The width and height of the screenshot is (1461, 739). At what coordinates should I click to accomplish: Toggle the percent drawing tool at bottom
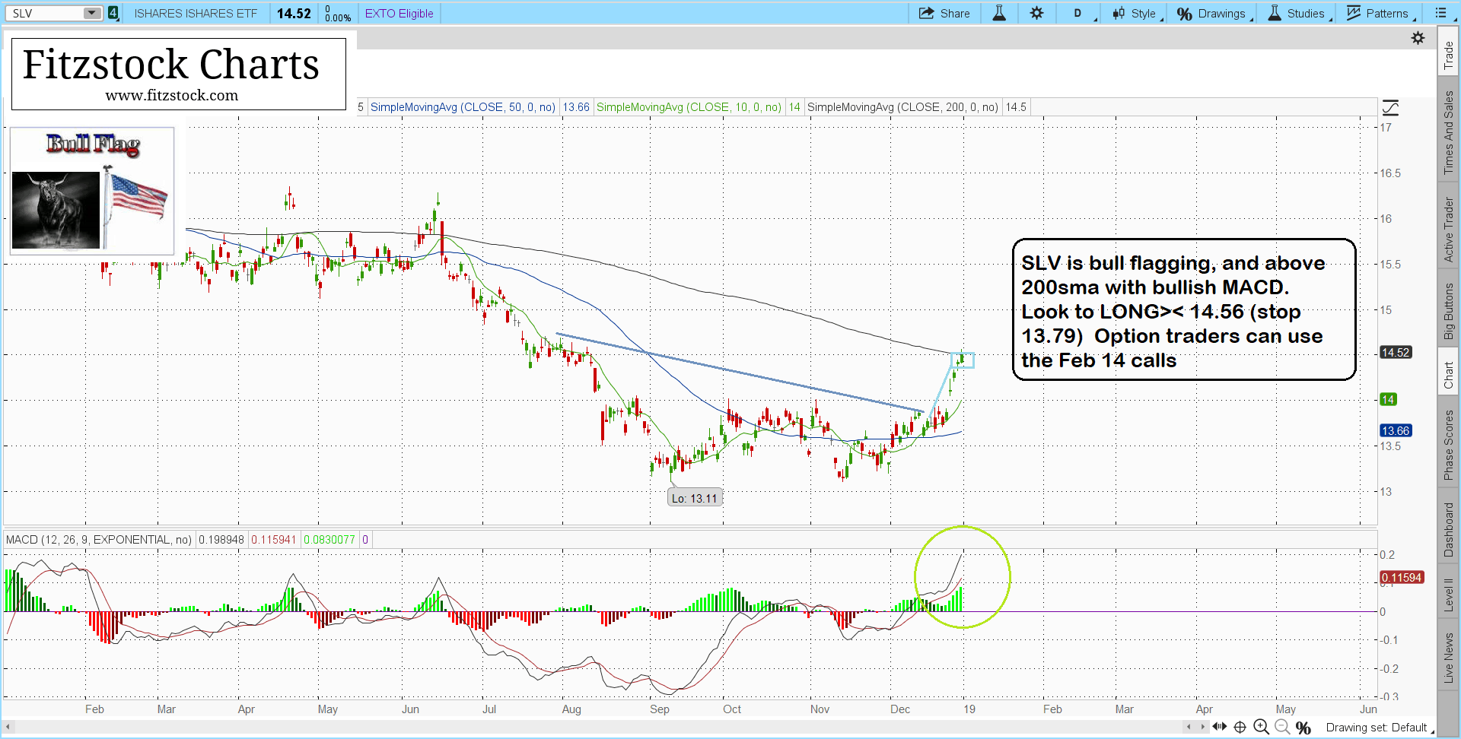click(1303, 728)
